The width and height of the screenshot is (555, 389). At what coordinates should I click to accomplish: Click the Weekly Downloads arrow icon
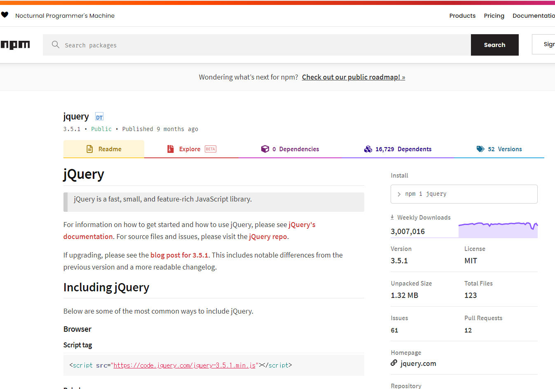(x=392, y=217)
